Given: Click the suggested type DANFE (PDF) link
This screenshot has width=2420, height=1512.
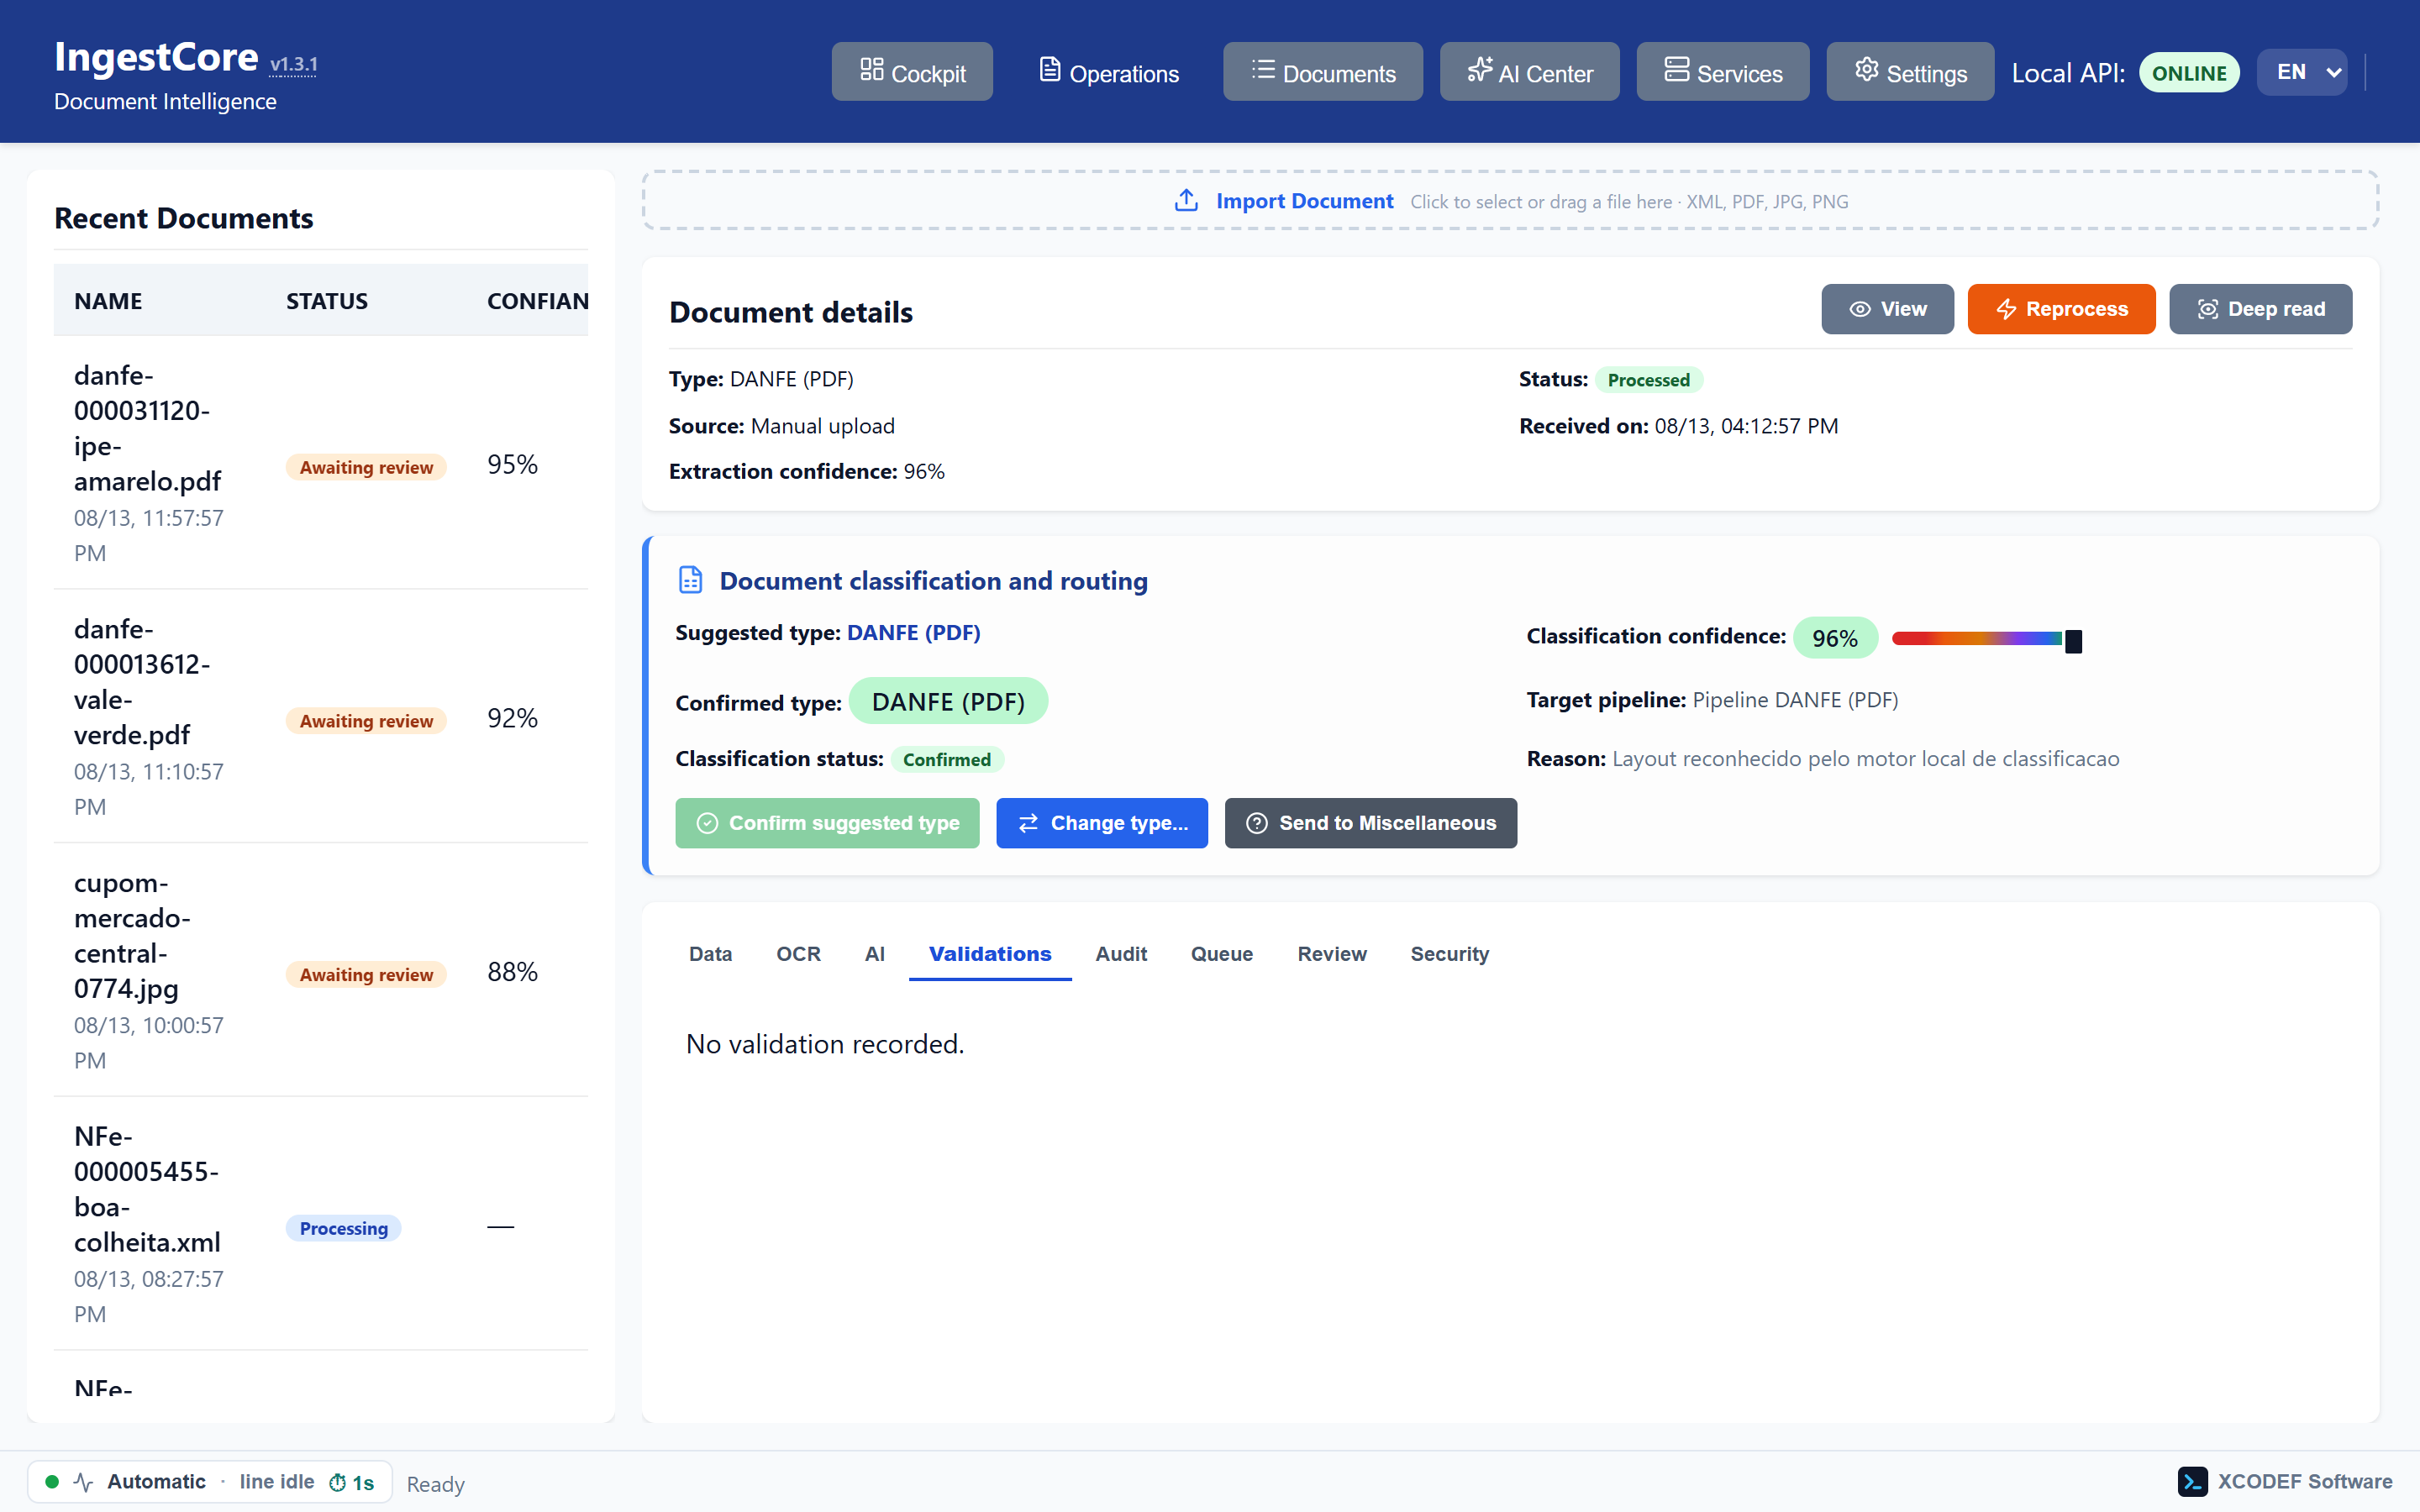Looking at the screenshot, I should tap(913, 632).
